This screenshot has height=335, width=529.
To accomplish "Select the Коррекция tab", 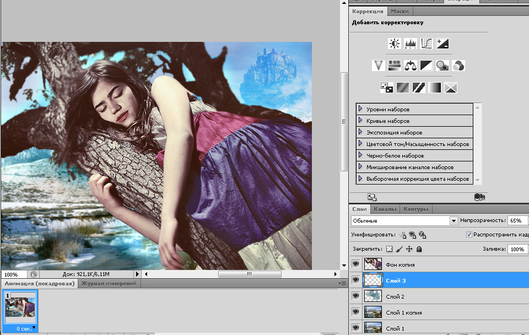I will point(368,12).
